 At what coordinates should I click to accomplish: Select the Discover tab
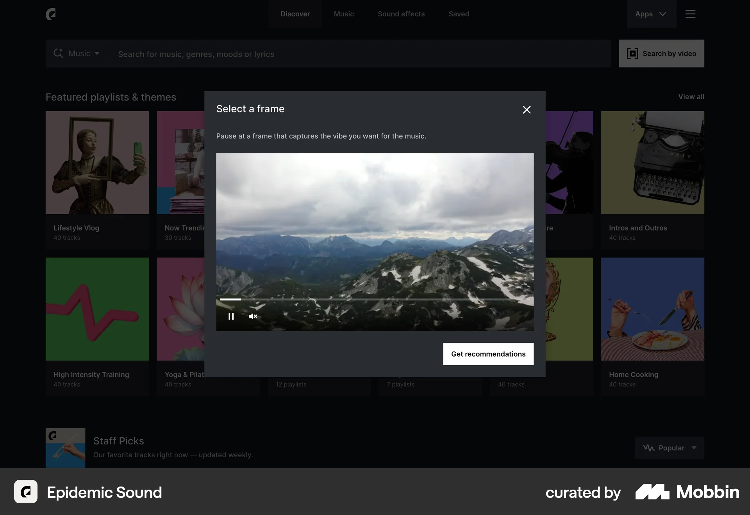tap(295, 14)
